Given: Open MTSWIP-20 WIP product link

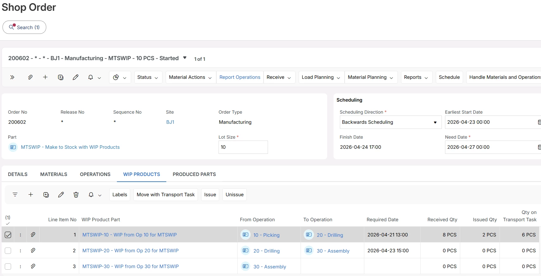Looking at the screenshot, I should click(130, 251).
